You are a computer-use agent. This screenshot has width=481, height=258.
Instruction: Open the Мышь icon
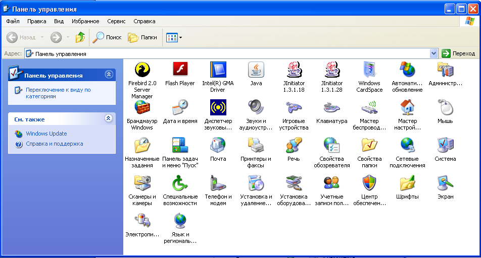tap(445, 108)
